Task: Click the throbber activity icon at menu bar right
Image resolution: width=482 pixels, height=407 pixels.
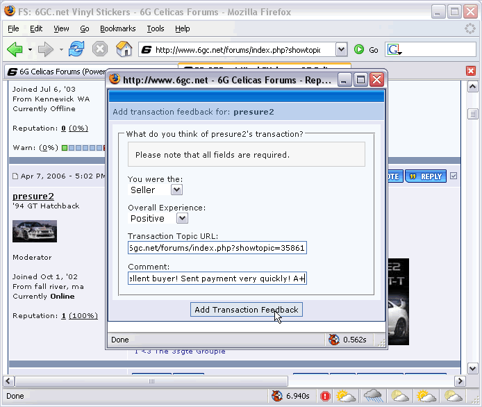Action: [469, 28]
